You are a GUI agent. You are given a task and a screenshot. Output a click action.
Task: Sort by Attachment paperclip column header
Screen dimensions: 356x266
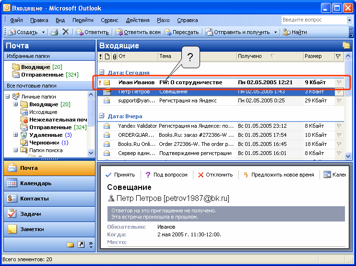[114, 56]
